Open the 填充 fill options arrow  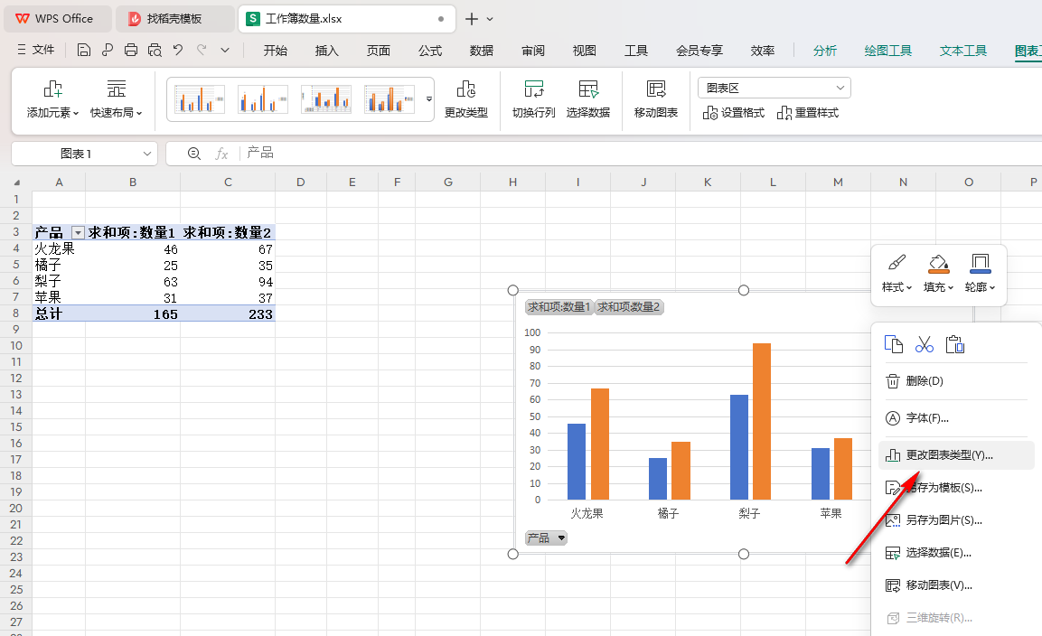click(x=951, y=288)
